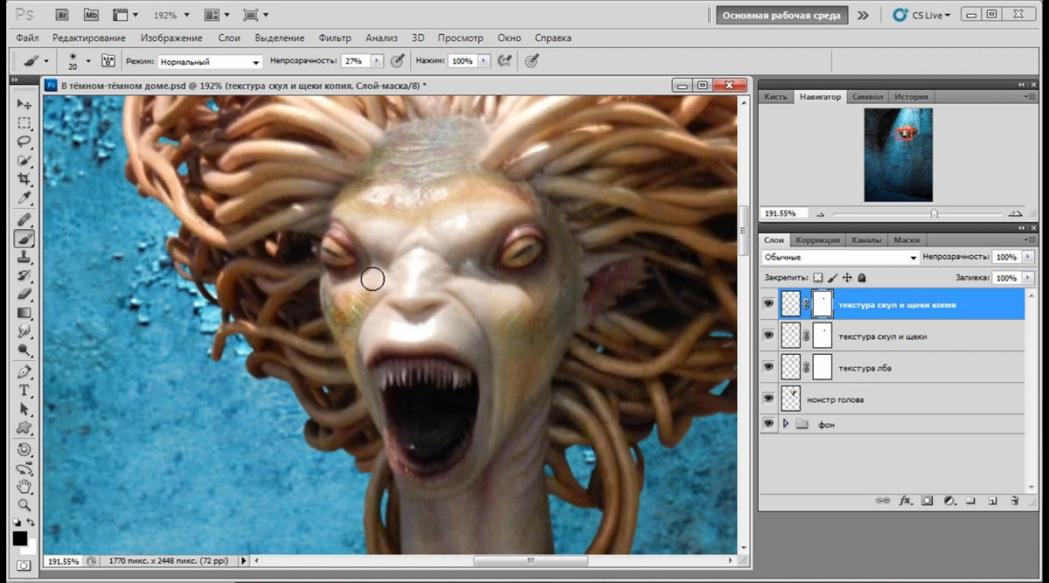Viewport: 1049px width, 583px height.
Task: Switch to the Каналы tab
Action: pos(866,239)
